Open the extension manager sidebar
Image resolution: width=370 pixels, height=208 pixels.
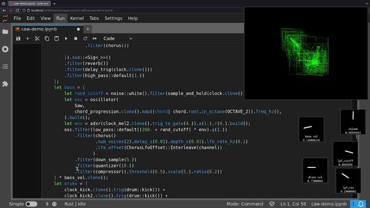click(5, 84)
